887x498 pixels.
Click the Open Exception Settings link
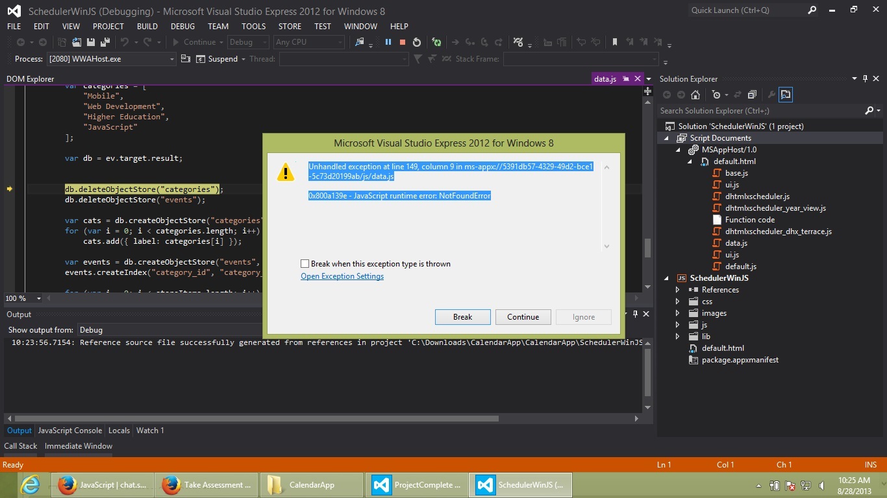click(x=342, y=276)
